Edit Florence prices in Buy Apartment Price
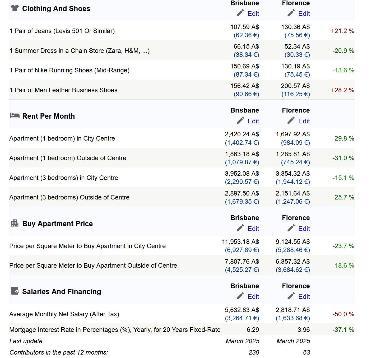 coord(304,229)
